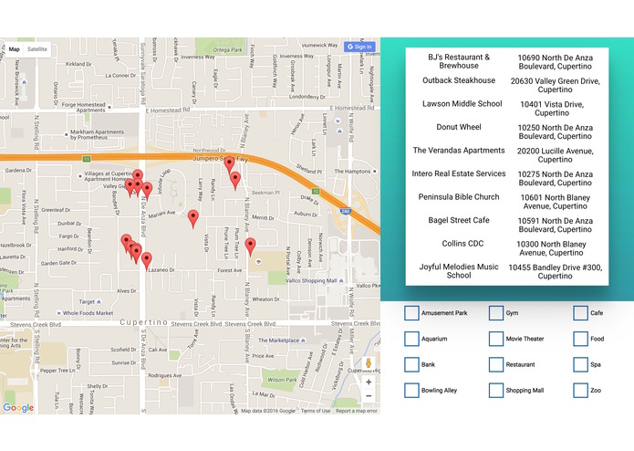Click address 10601 North Blaney Avenue
Image resolution: width=634 pixels, height=451 pixels.
point(556,202)
